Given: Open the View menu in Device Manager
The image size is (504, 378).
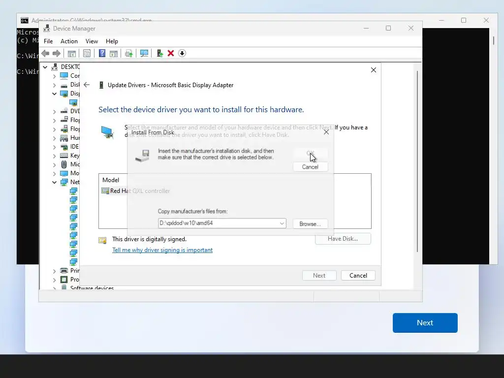Looking at the screenshot, I should [92, 41].
